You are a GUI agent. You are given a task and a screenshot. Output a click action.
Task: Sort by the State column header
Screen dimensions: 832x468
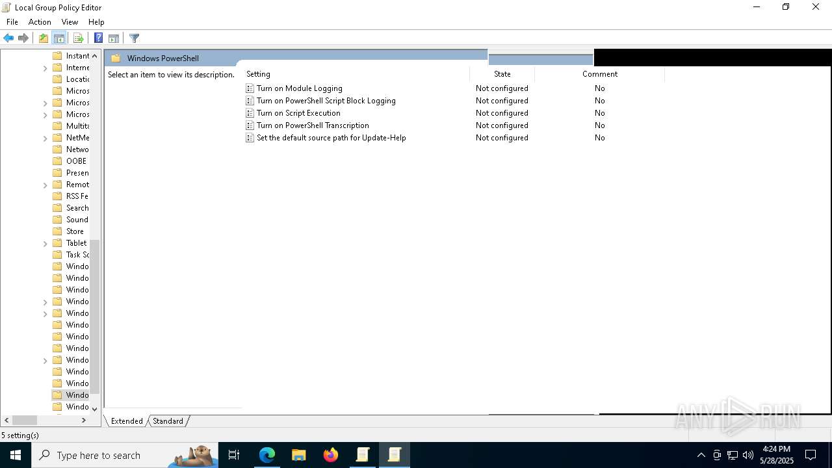(x=502, y=74)
